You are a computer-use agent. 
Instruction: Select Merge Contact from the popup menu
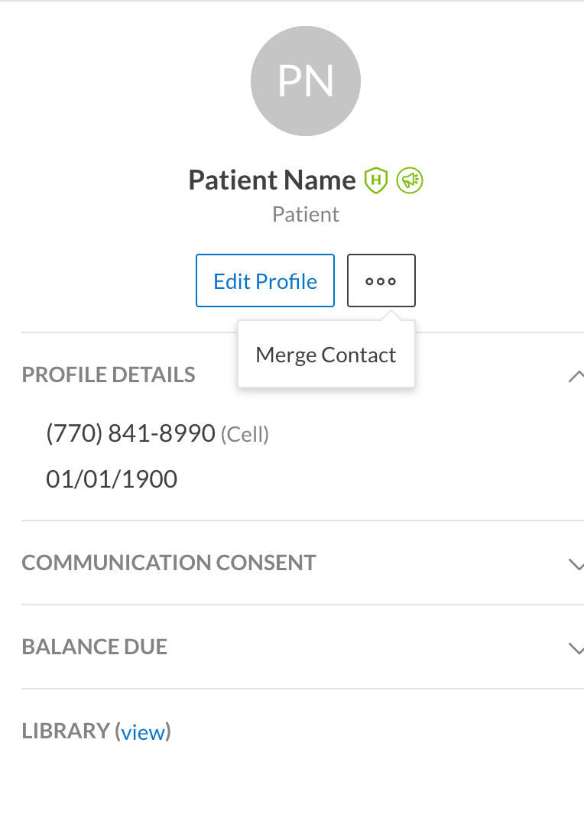tap(326, 355)
